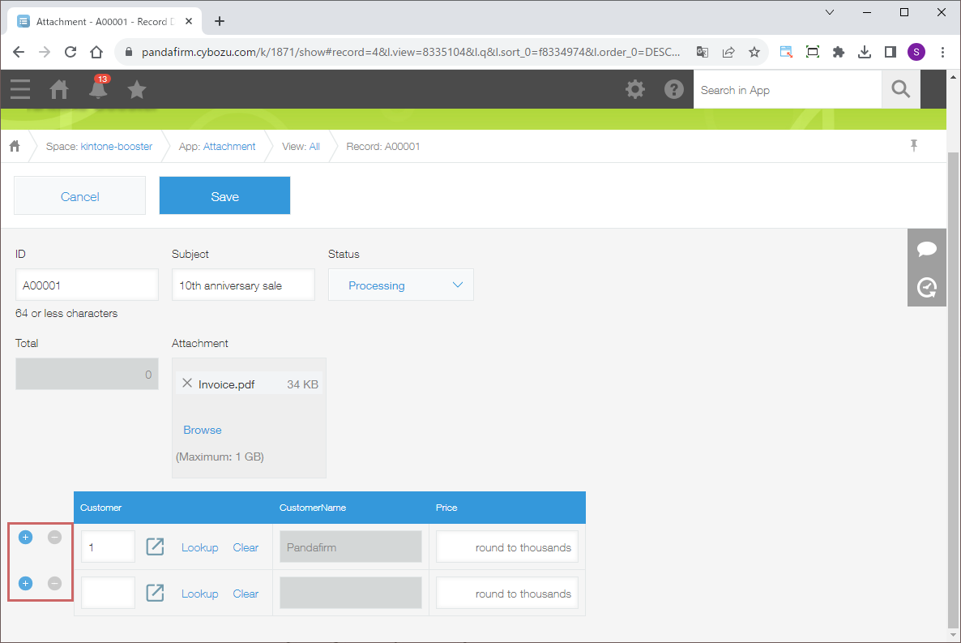This screenshot has height=643, width=961.
Task: Open notifications bell with 13 badge
Action: 98,89
